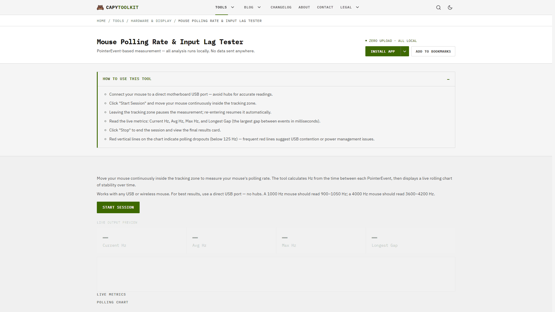Screen dimensions: 555x312
Task: Collapse the How To Use This Tool panel
Action: pos(448,79)
